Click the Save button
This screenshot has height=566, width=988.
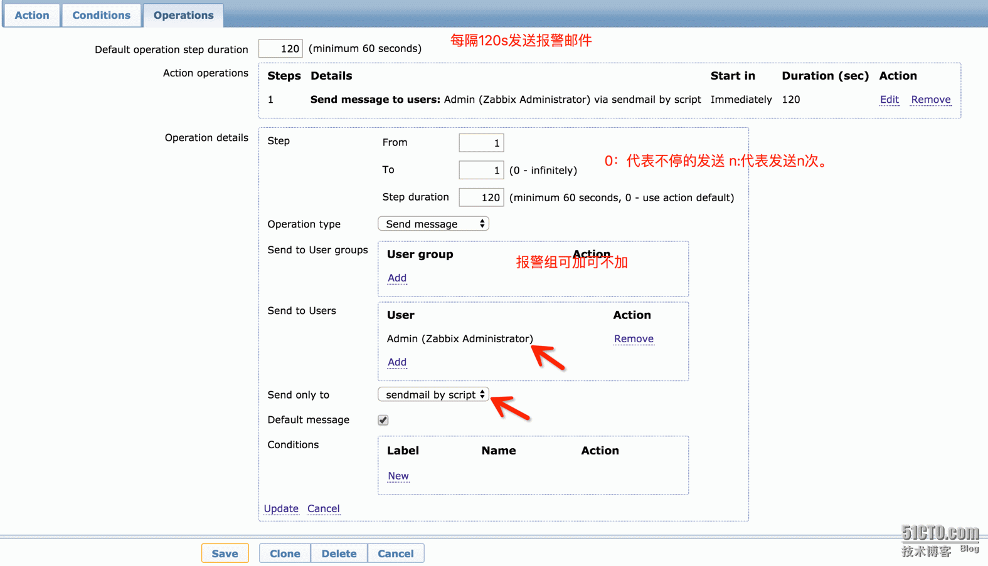point(225,553)
